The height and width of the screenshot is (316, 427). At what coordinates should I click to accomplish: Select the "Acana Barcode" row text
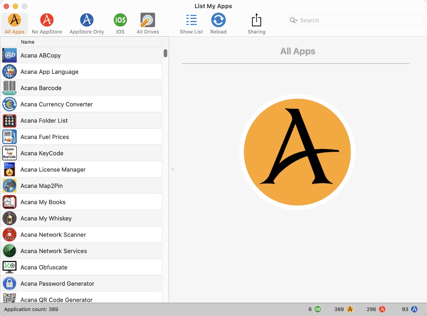(x=41, y=88)
